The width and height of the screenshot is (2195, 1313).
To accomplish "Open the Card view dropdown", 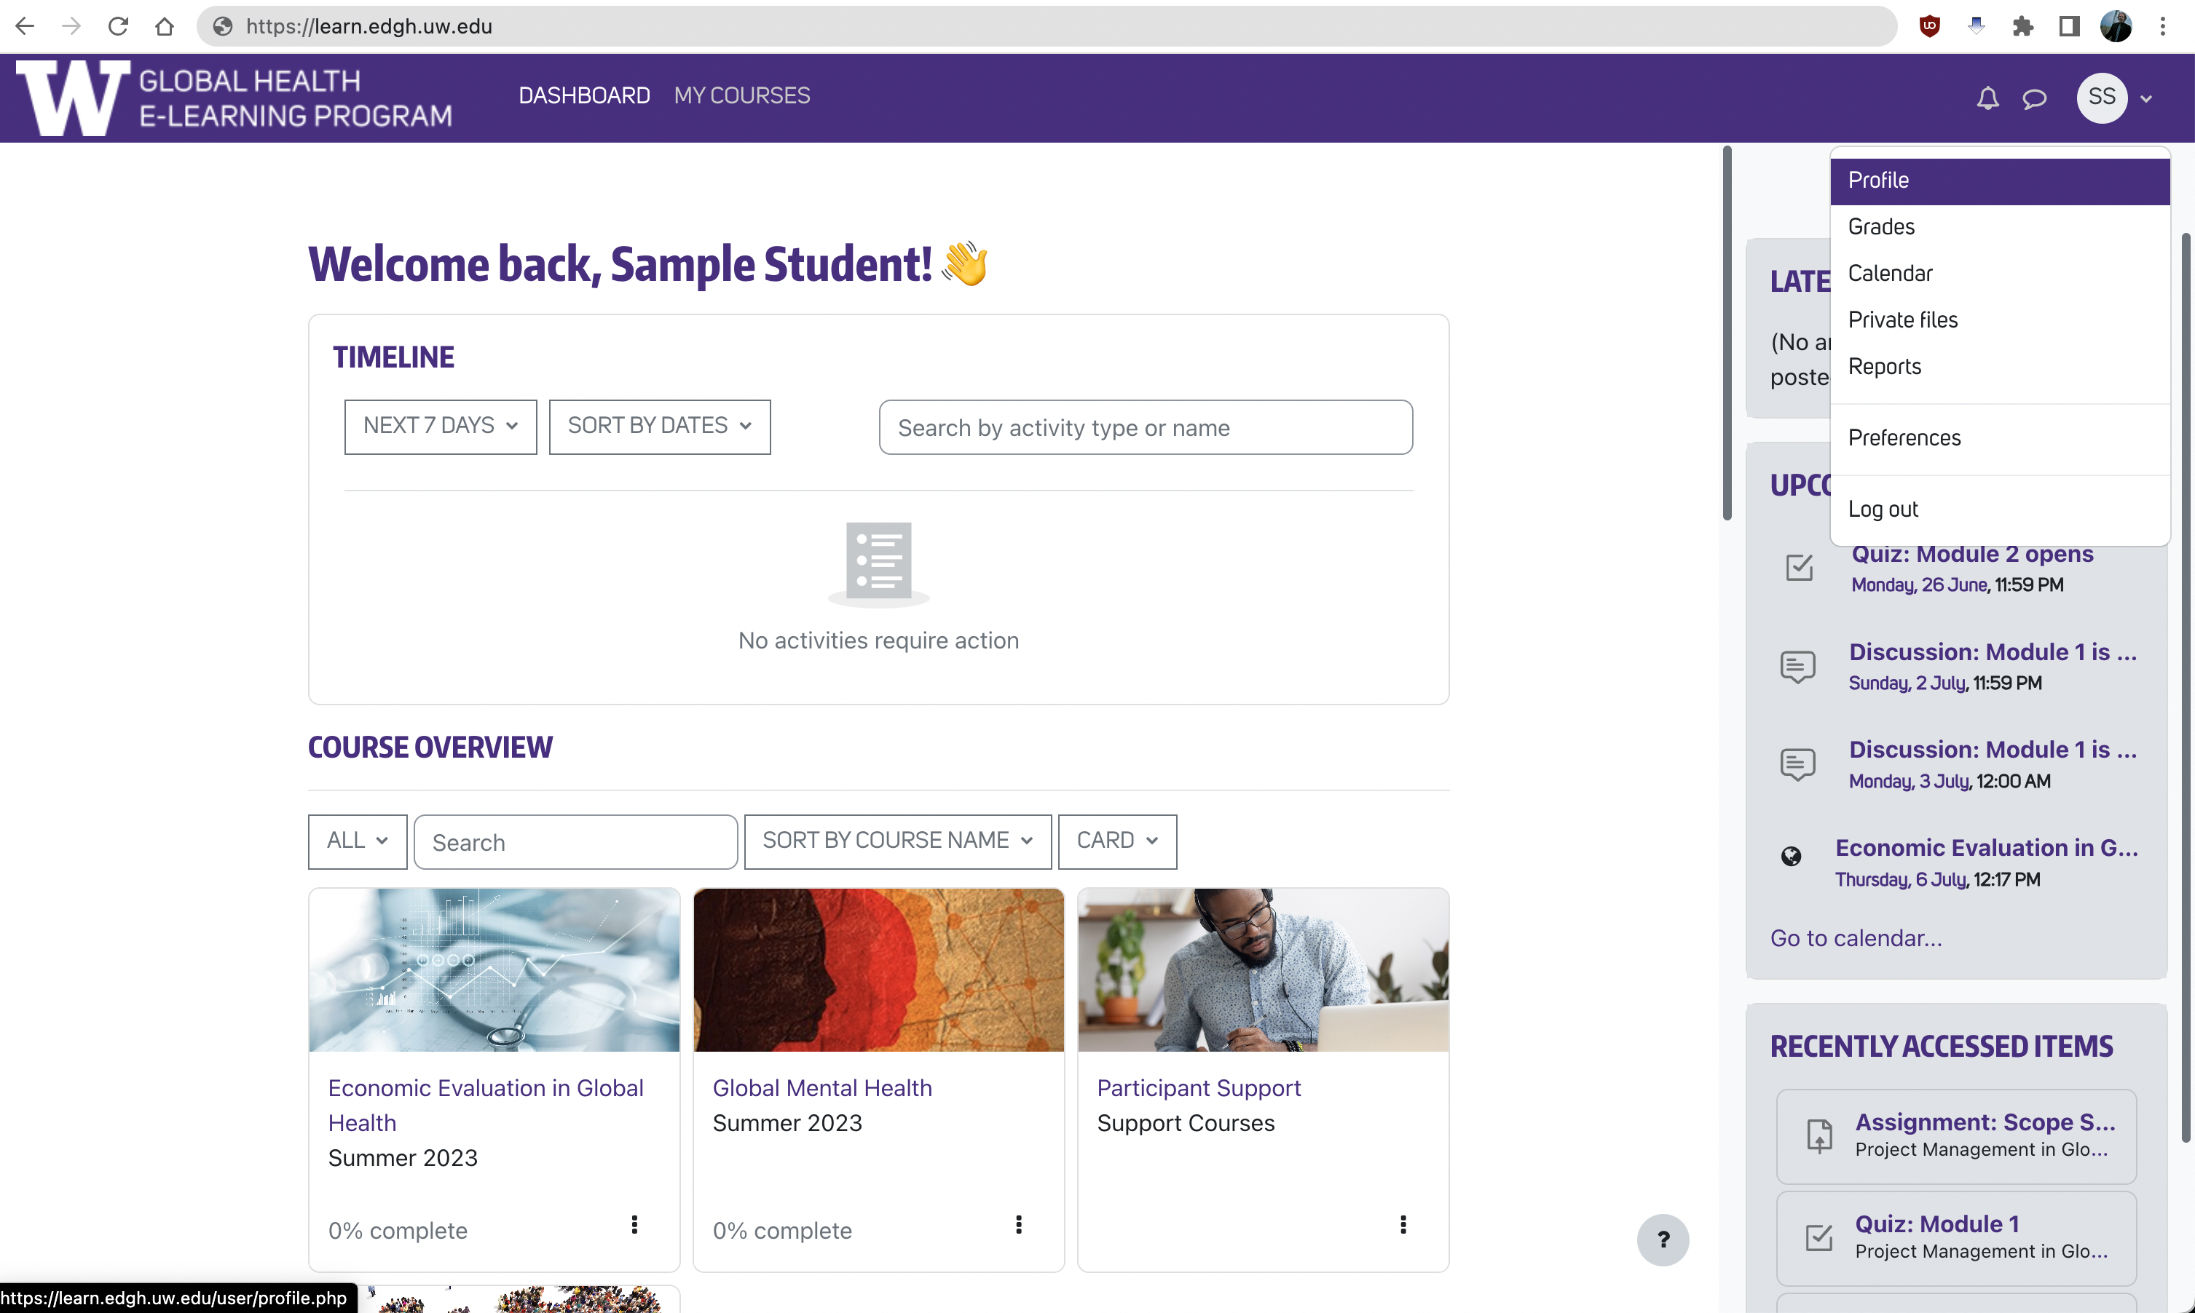I will (x=1117, y=841).
